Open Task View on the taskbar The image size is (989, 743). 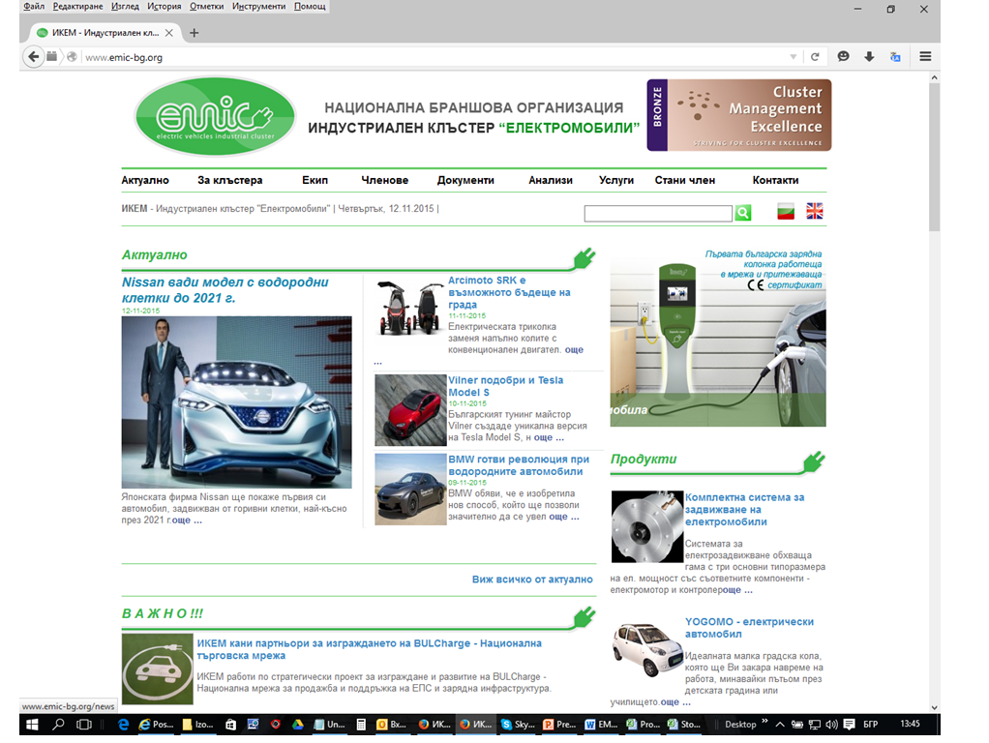pos(84,724)
